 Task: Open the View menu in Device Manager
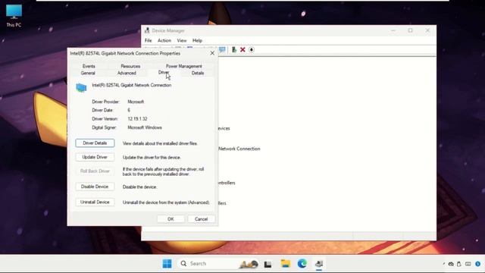point(182,40)
